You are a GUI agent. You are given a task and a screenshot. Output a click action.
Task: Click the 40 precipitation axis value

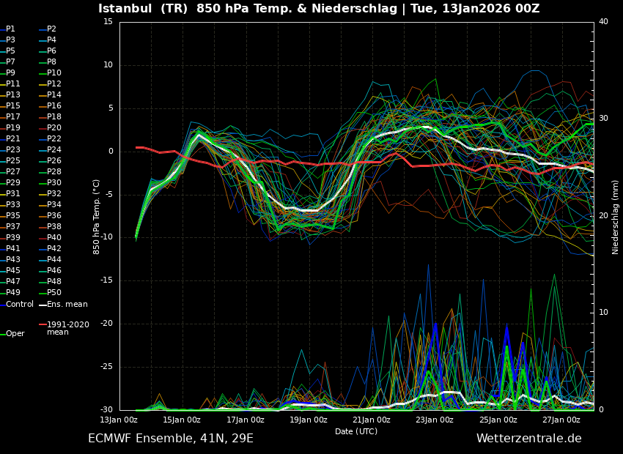[x=603, y=22]
